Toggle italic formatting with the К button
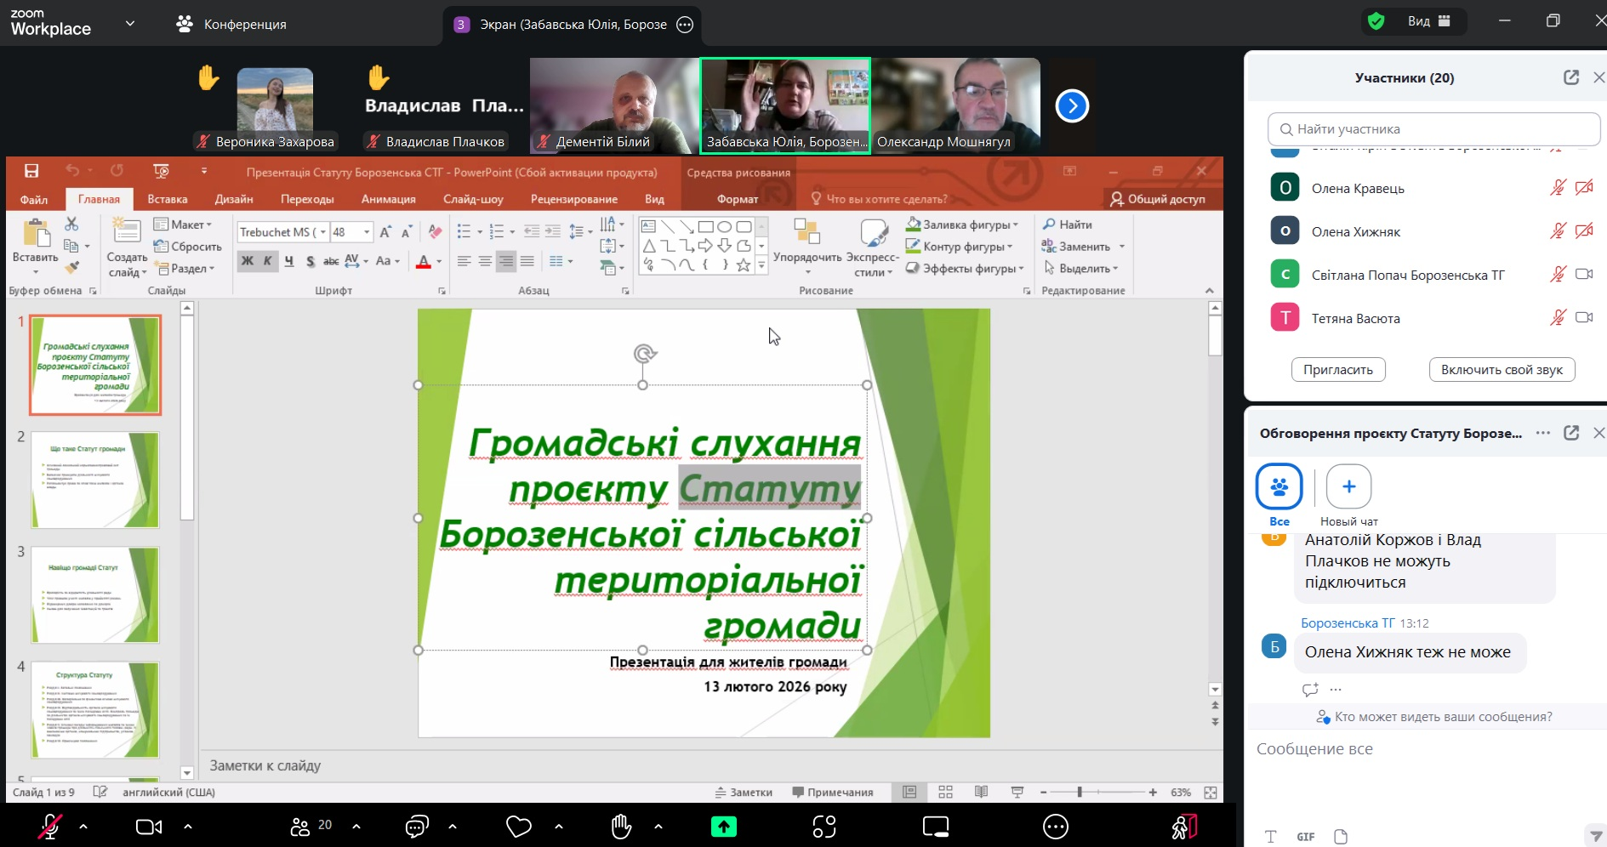Viewport: 1607px width, 847px height. (265, 261)
